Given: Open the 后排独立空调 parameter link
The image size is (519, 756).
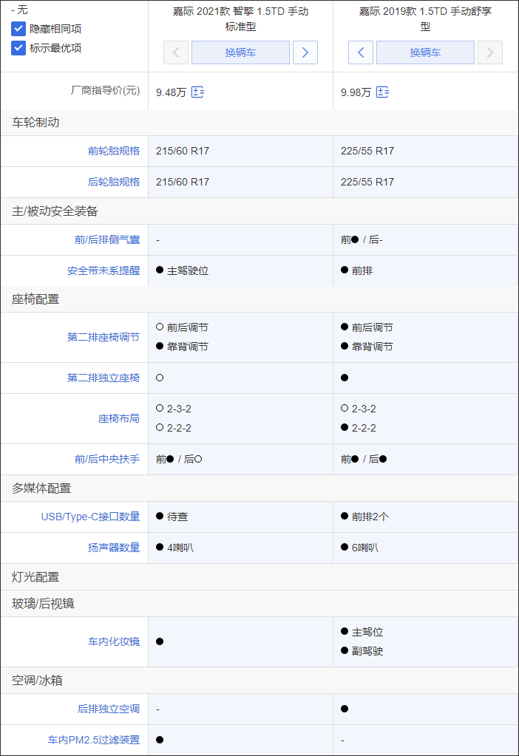Looking at the screenshot, I should tap(109, 709).
